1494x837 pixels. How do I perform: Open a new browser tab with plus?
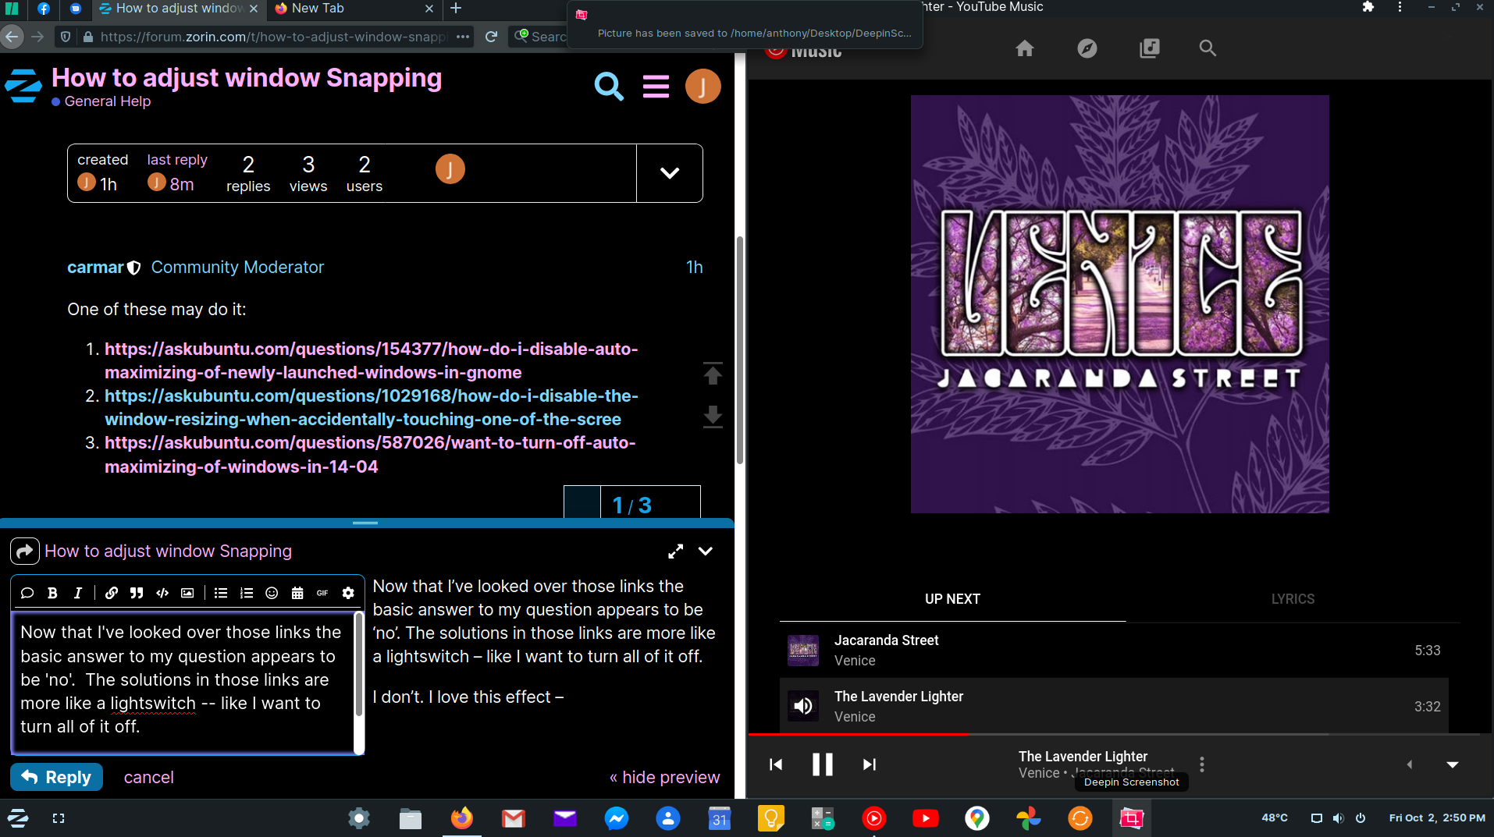click(x=457, y=9)
